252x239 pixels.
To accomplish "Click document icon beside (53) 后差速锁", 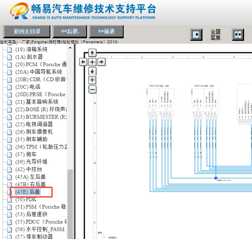I will pyautogui.click(x=10, y=214).
